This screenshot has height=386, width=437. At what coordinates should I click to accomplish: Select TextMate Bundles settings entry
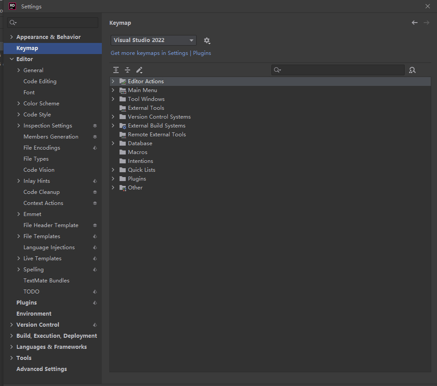[x=46, y=280]
